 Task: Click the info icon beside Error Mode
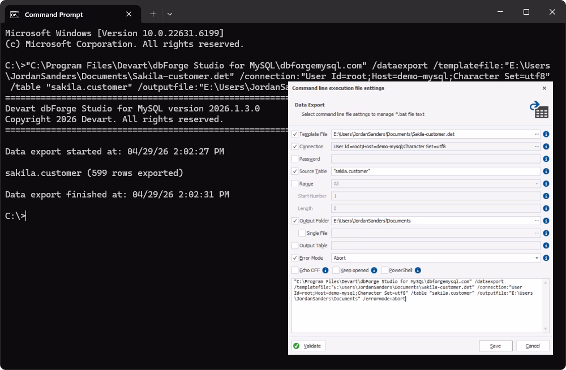546,258
